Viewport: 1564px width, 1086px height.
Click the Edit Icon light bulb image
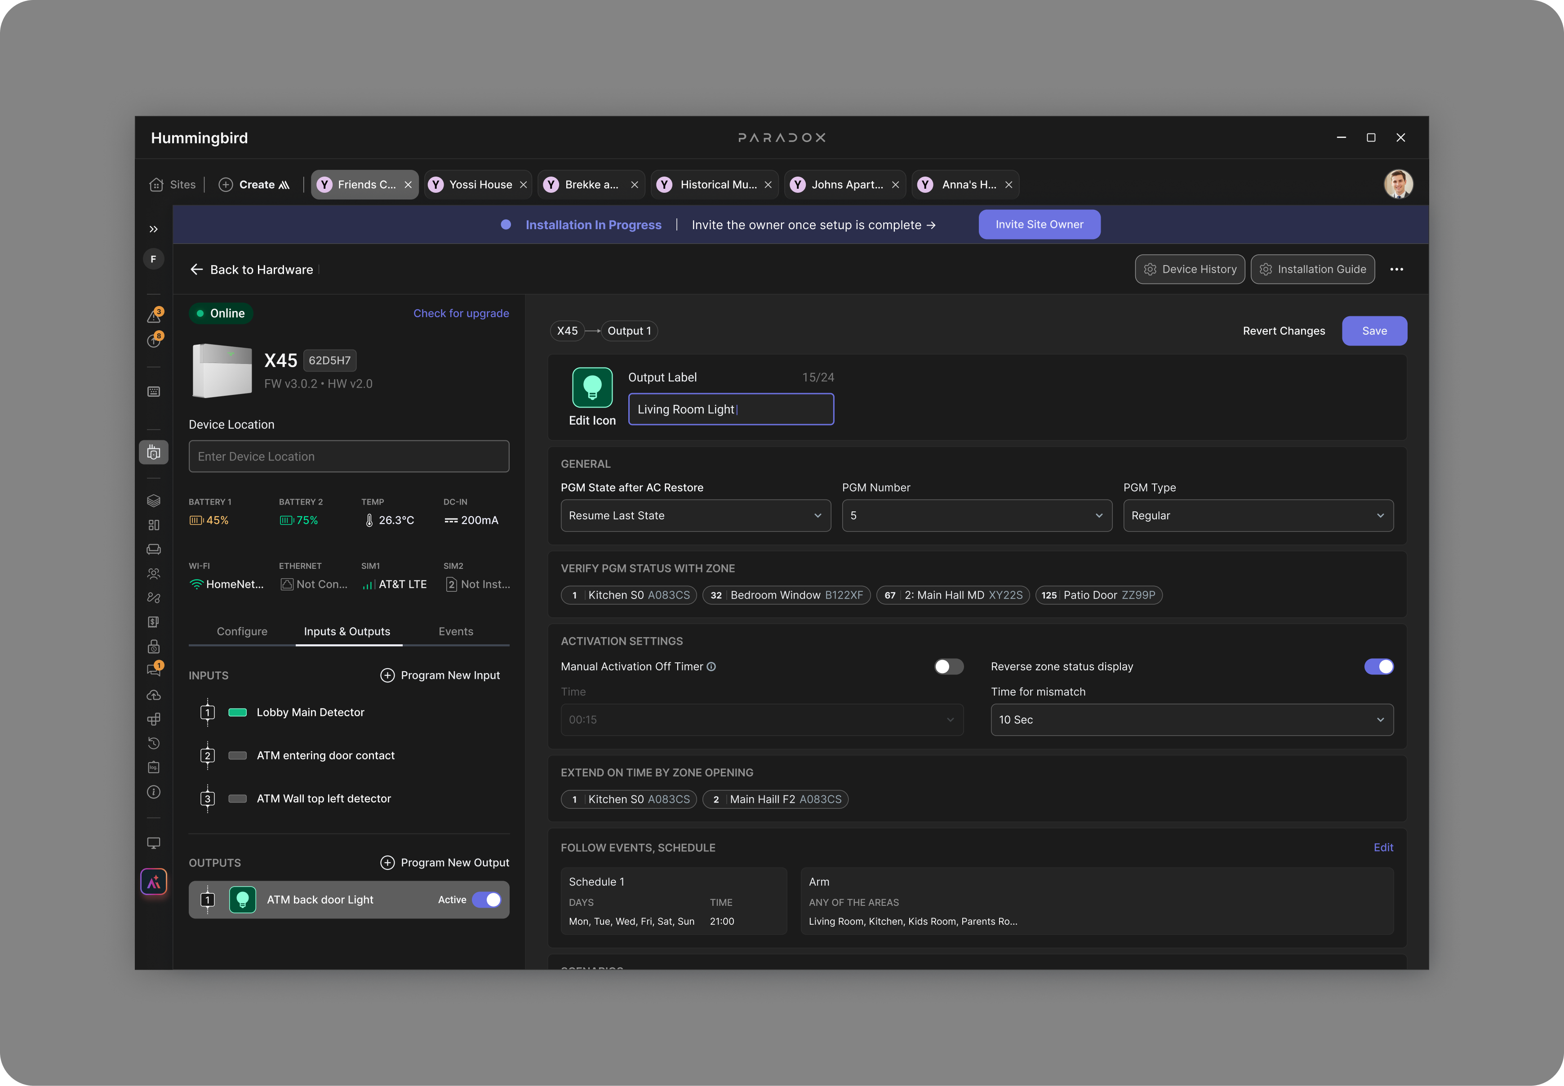(x=592, y=387)
